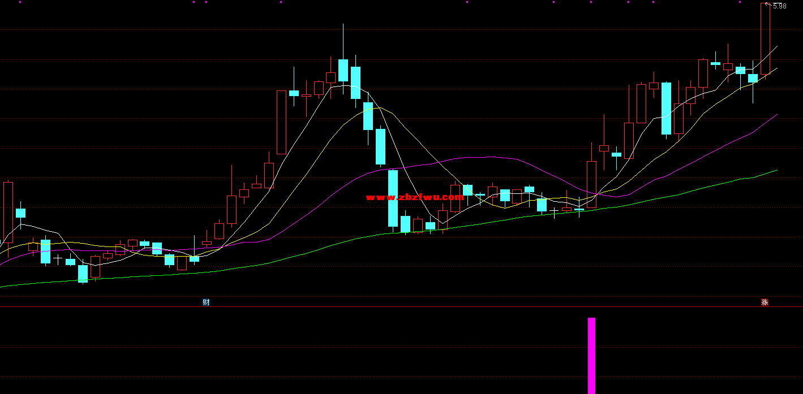Click the tall gray hollow candle before the peak
Image resolution: width=803 pixels, height=394 pixels.
pos(281,122)
